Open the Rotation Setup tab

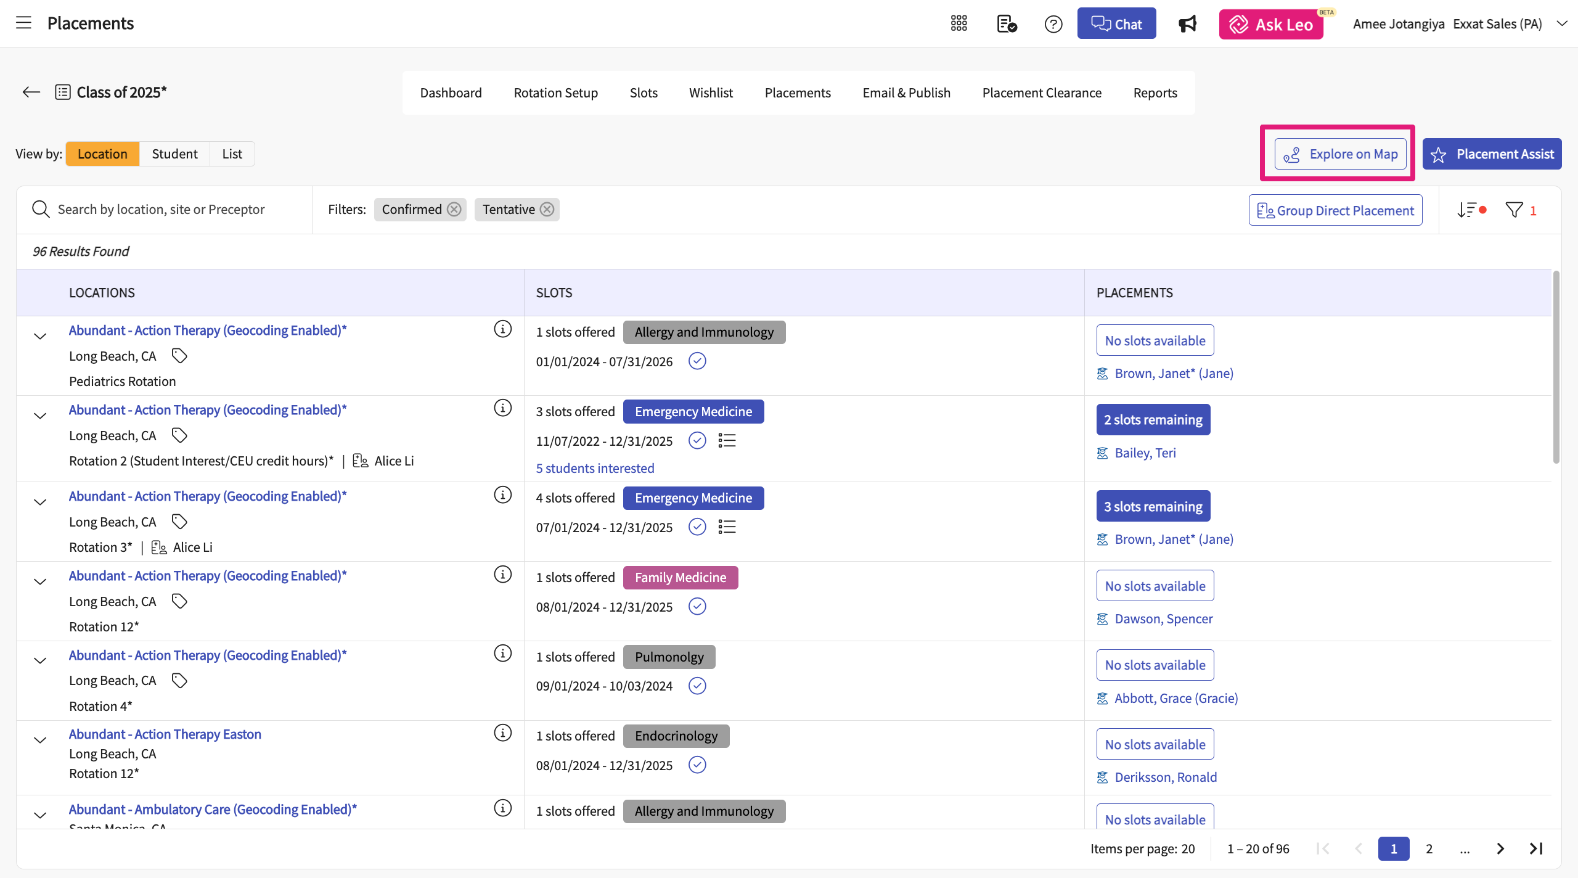(x=555, y=92)
